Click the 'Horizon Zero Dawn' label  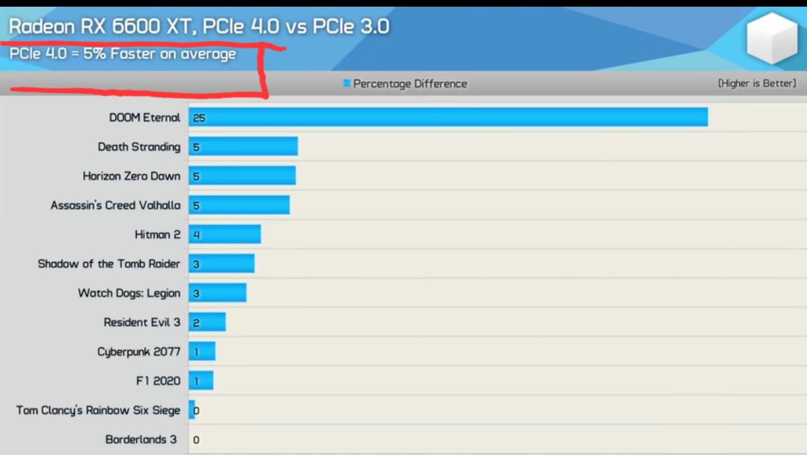pos(132,176)
